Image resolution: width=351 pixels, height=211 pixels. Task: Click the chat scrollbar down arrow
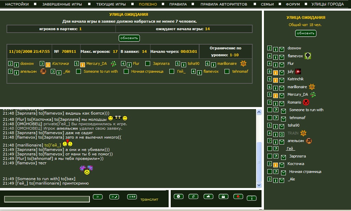(259, 185)
